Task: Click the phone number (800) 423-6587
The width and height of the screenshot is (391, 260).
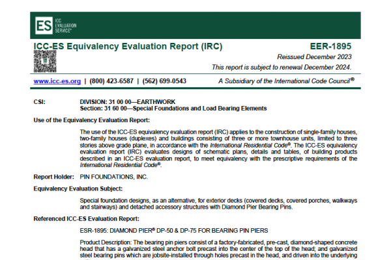Action: (x=111, y=81)
